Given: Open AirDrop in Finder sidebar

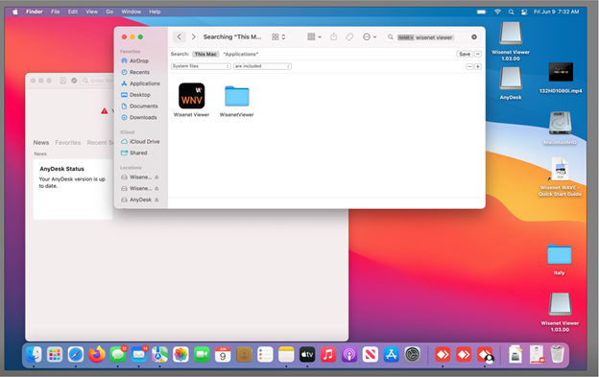Looking at the screenshot, I should coord(139,61).
